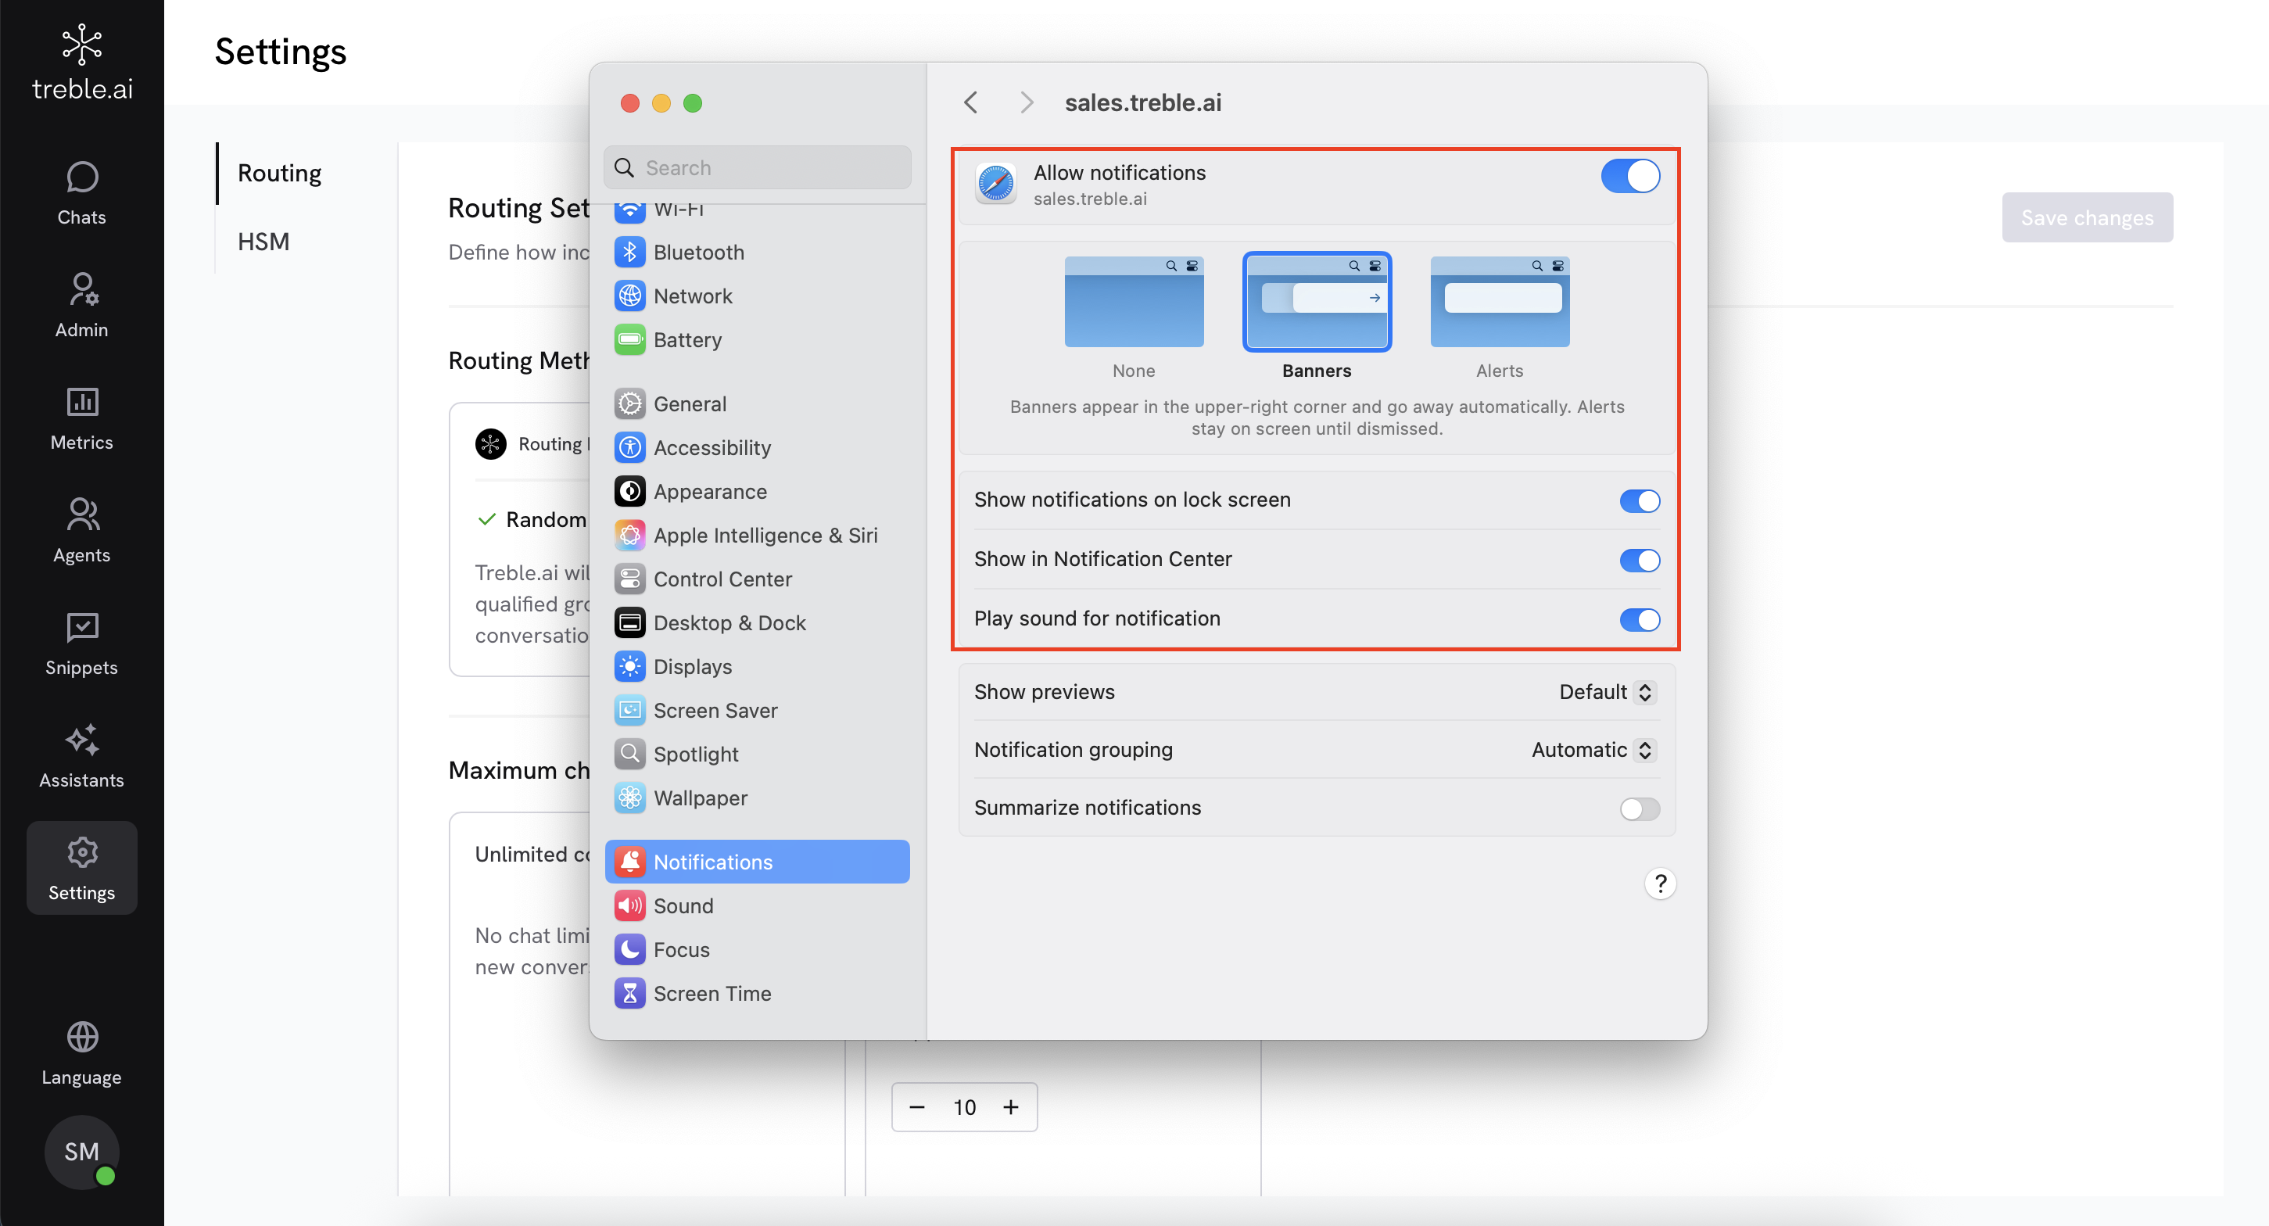Switch to the HSM tab
2269x1226 pixels.
pyautogui.click(x=263, y=242)
